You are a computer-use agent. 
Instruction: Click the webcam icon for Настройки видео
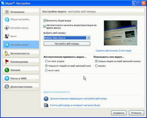(7, 45)
